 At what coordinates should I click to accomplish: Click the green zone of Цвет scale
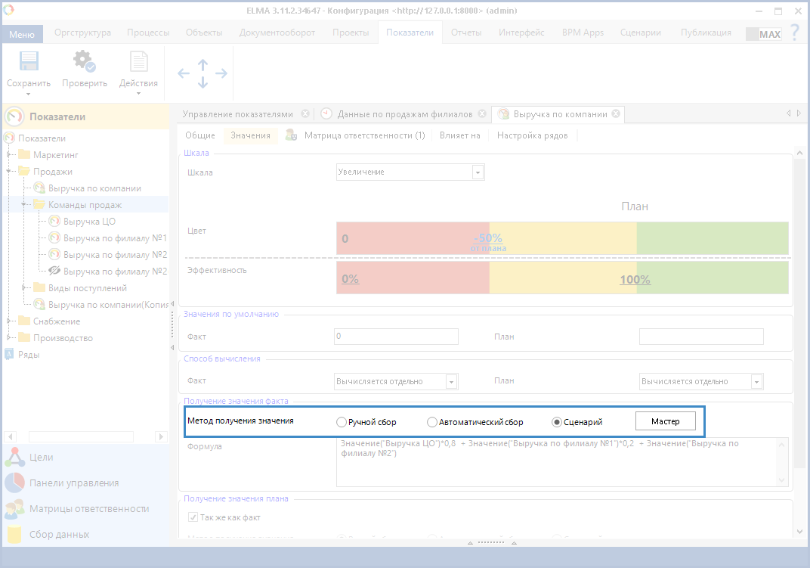pyautogui.click(x=712, y=238)
